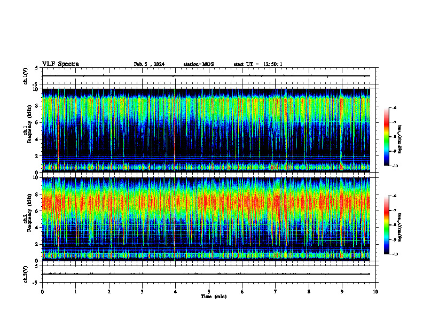Click time axis tick label "5"

click(209, 292)
